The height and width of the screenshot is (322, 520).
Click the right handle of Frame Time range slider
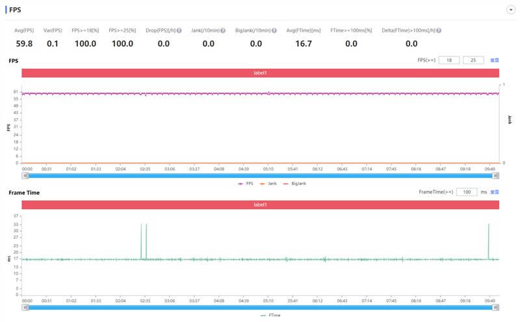[495, 308]
